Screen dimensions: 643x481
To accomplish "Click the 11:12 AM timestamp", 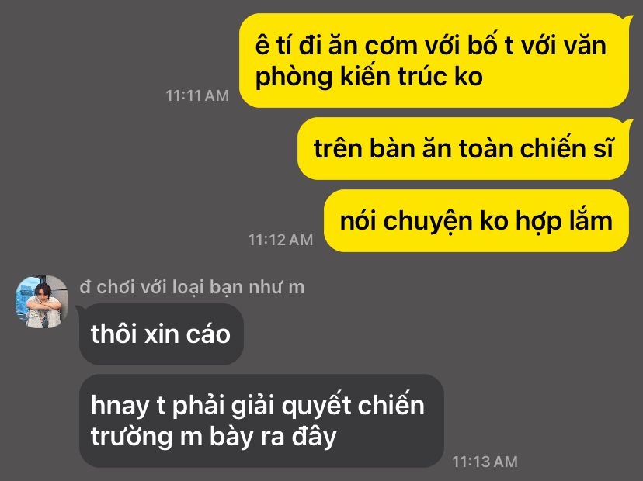I will click(x=280, y=240).
